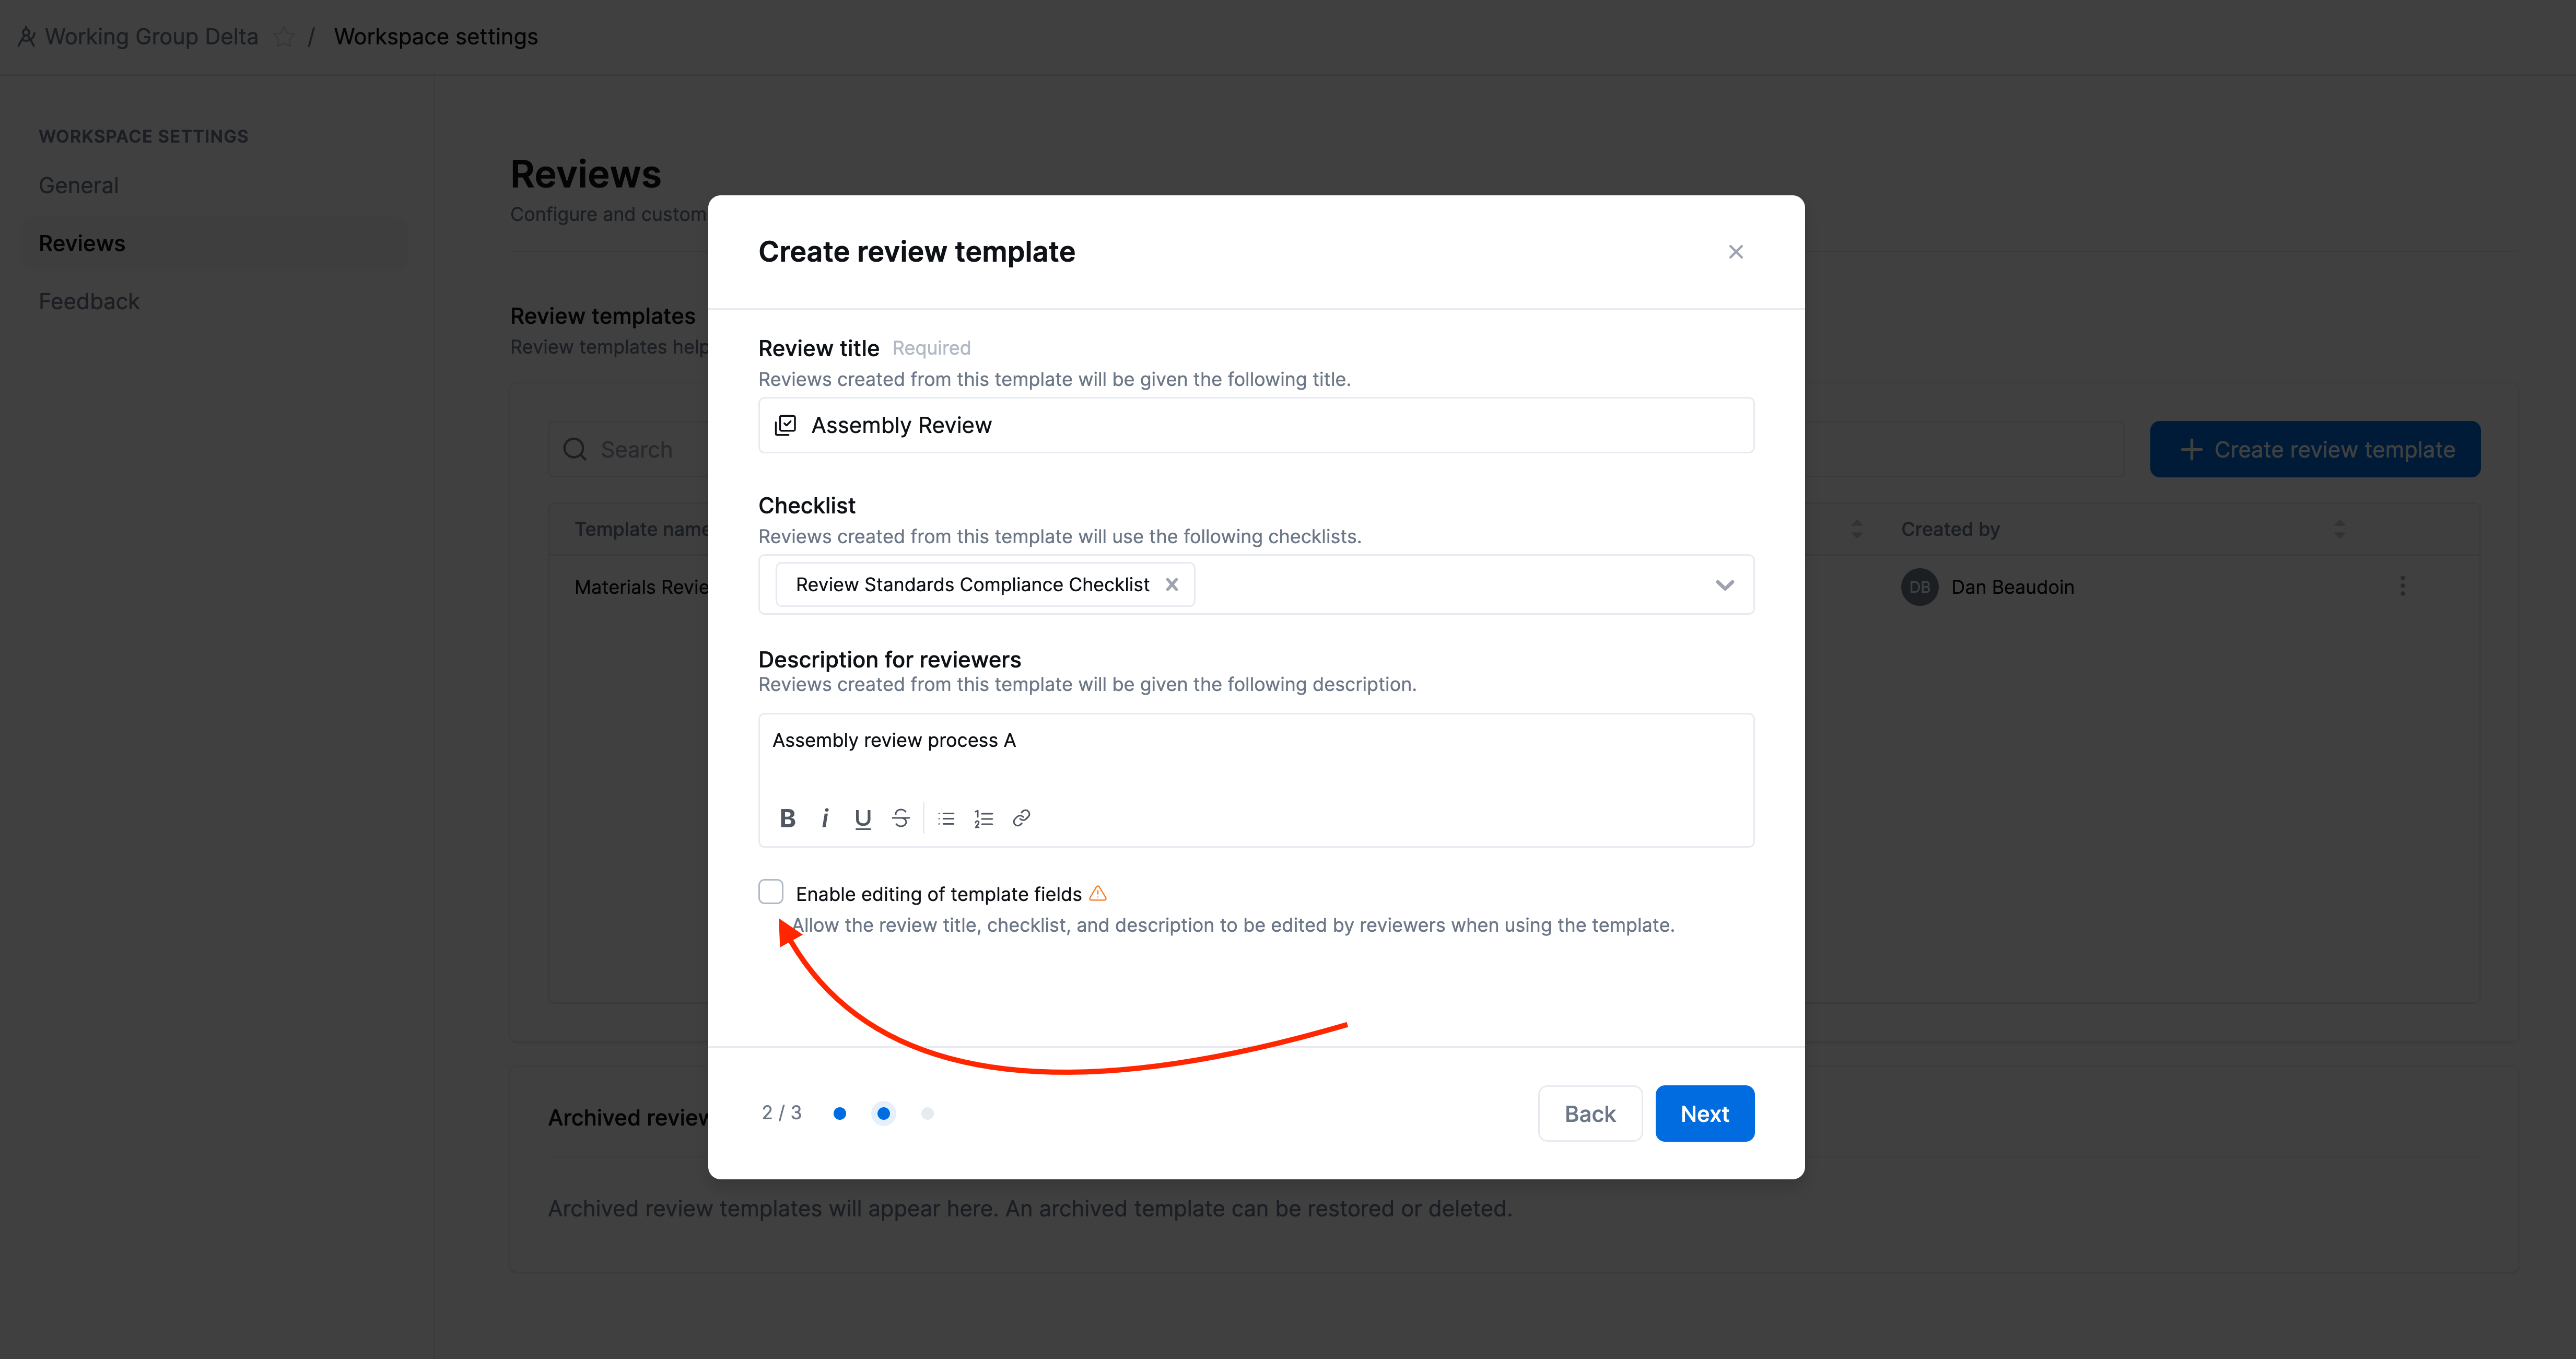The image size is (2576, 1359).
Task: Click the warning icon beside template fields
Action: pos(1098,893)
